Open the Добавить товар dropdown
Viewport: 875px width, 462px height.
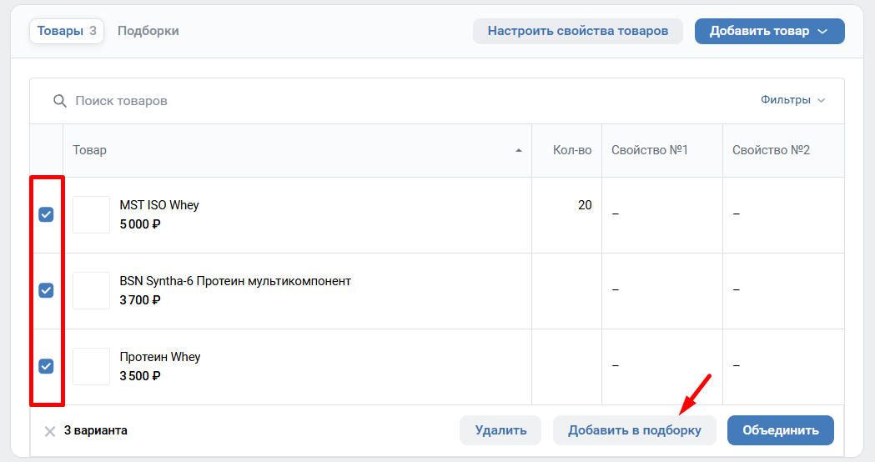tap(769, 32)
